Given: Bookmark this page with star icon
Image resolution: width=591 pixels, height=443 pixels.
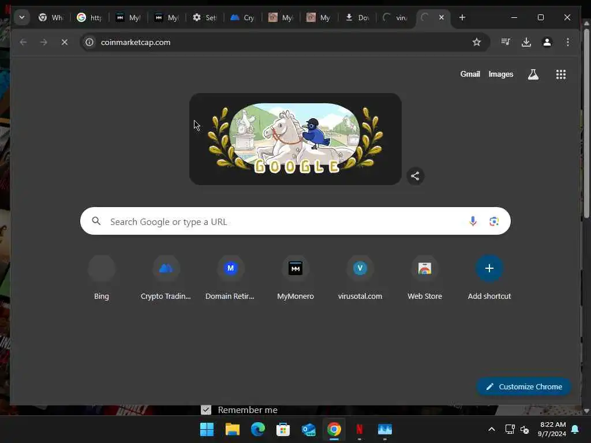Looking at the screenshot, I should 477,42.
